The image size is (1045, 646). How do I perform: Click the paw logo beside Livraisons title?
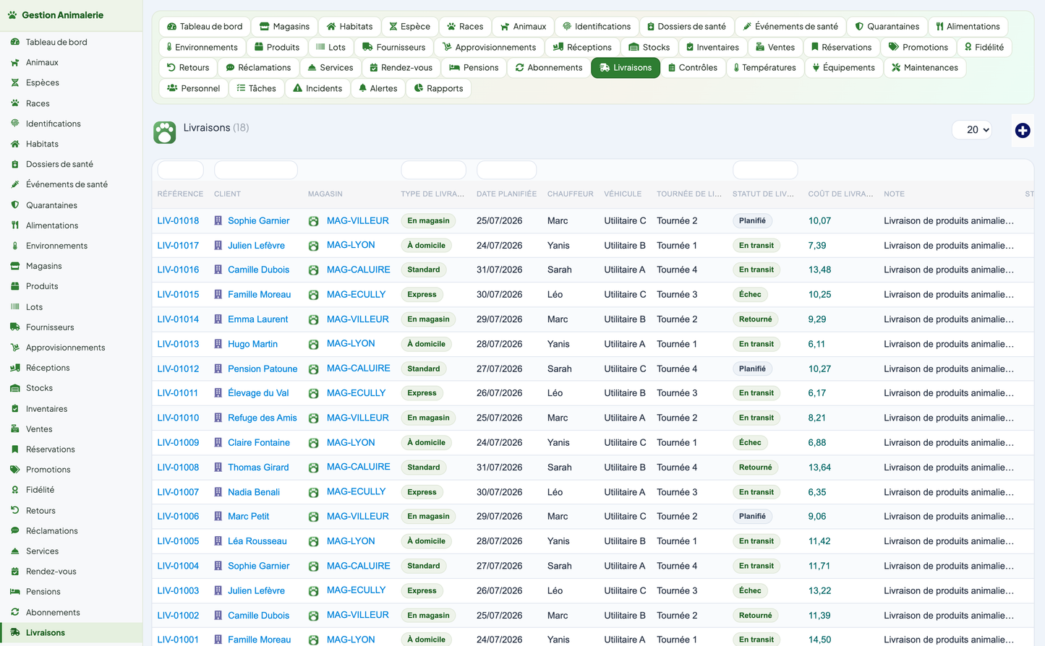165,132
